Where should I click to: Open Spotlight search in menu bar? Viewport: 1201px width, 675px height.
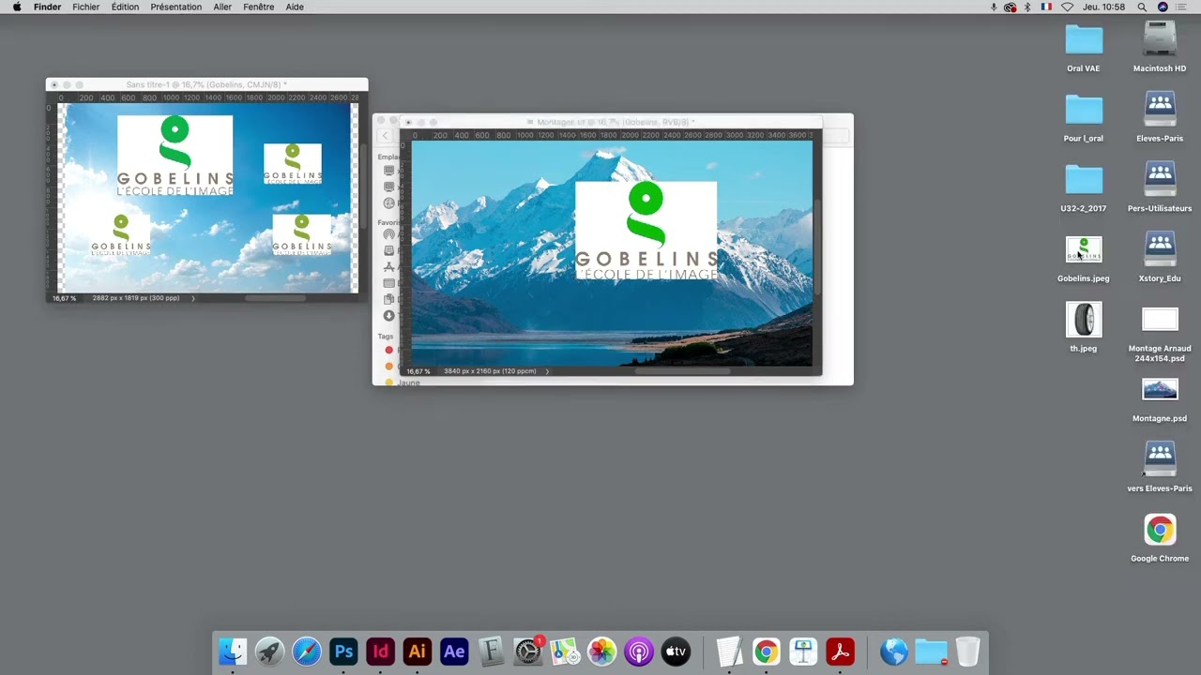click(x=1142, y=7)
